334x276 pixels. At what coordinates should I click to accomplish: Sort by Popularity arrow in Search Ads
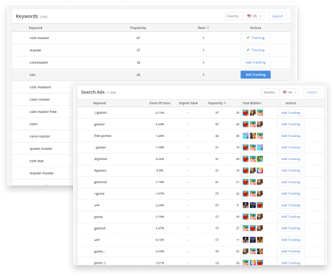(225, 103)
